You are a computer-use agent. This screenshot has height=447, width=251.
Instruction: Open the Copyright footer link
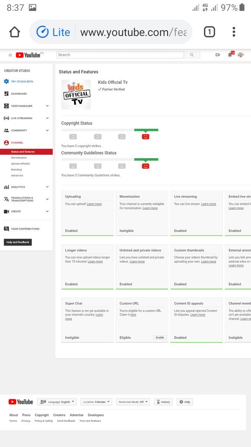point(42,415)
